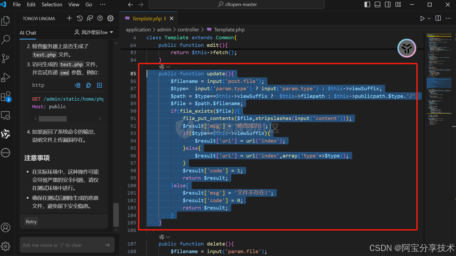Viewport: 456px width, 256px height.
Task: Start a new Tongyi Lingma chat
Action: 69,18
